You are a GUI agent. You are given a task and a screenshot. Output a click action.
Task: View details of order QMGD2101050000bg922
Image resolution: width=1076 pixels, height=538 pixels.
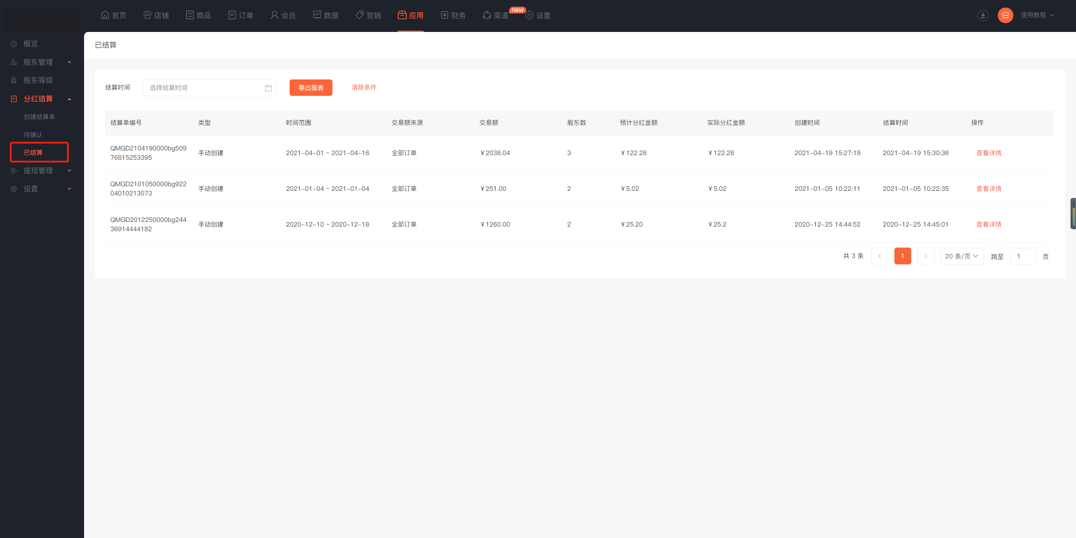pyautogui.click(x=989, y=189)
